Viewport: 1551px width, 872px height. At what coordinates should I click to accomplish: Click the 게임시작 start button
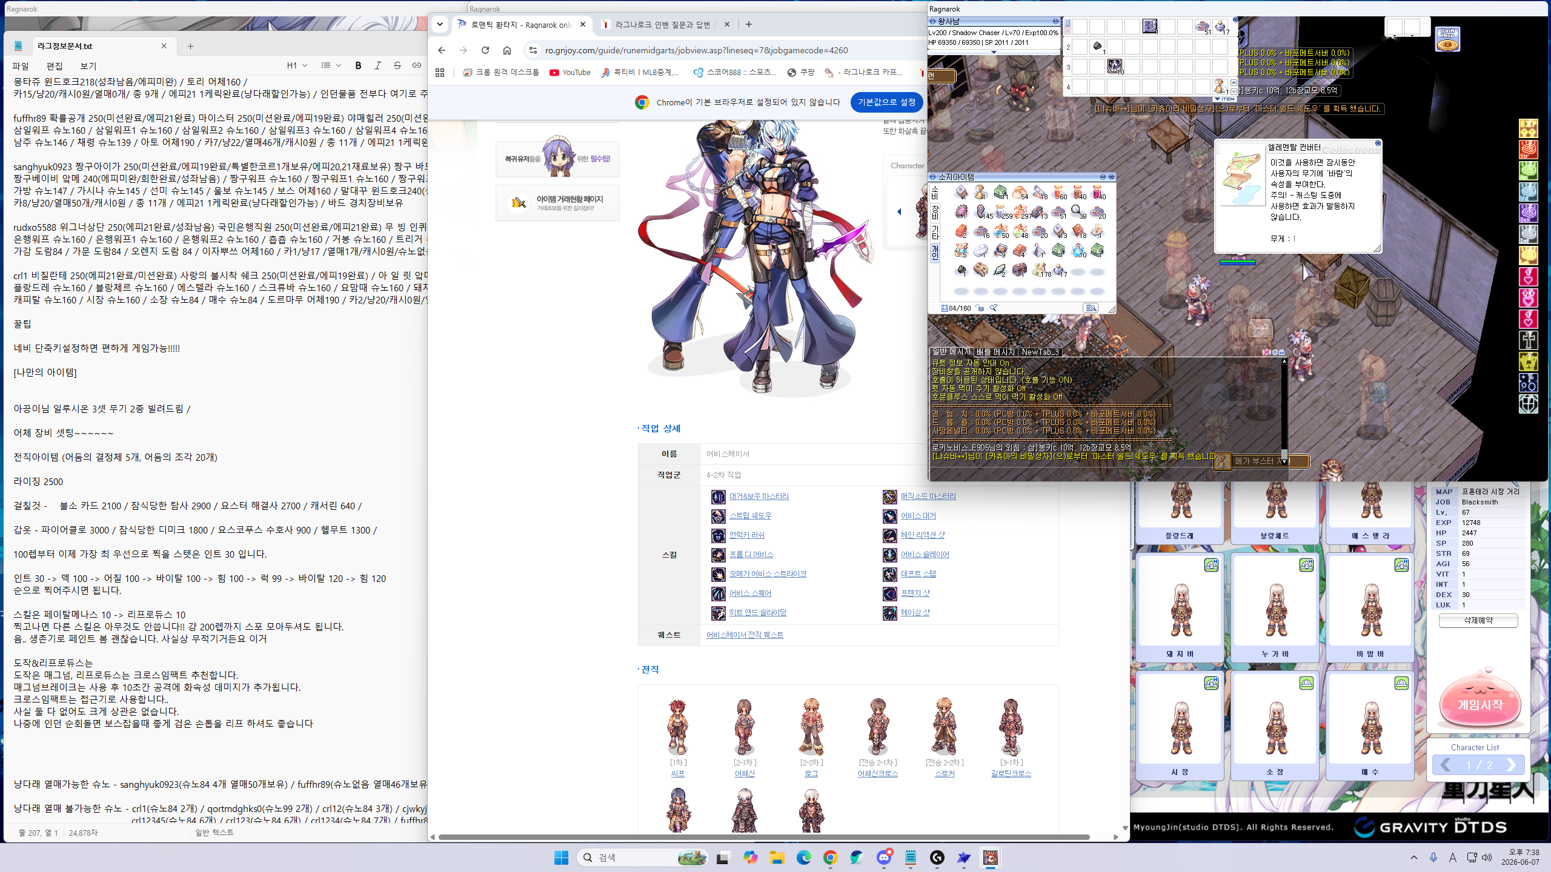click(x=1480, y=704)
